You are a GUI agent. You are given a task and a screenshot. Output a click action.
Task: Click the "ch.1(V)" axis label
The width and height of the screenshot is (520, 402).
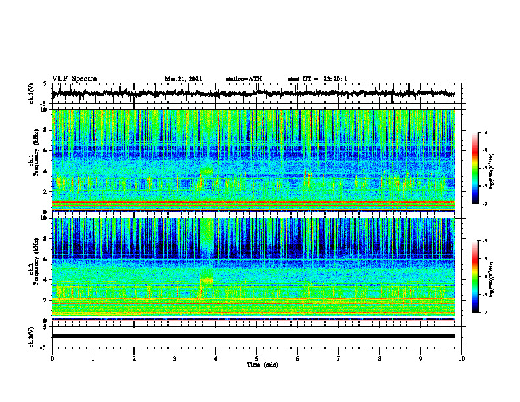pyautogui.click(x=32, y=93)
